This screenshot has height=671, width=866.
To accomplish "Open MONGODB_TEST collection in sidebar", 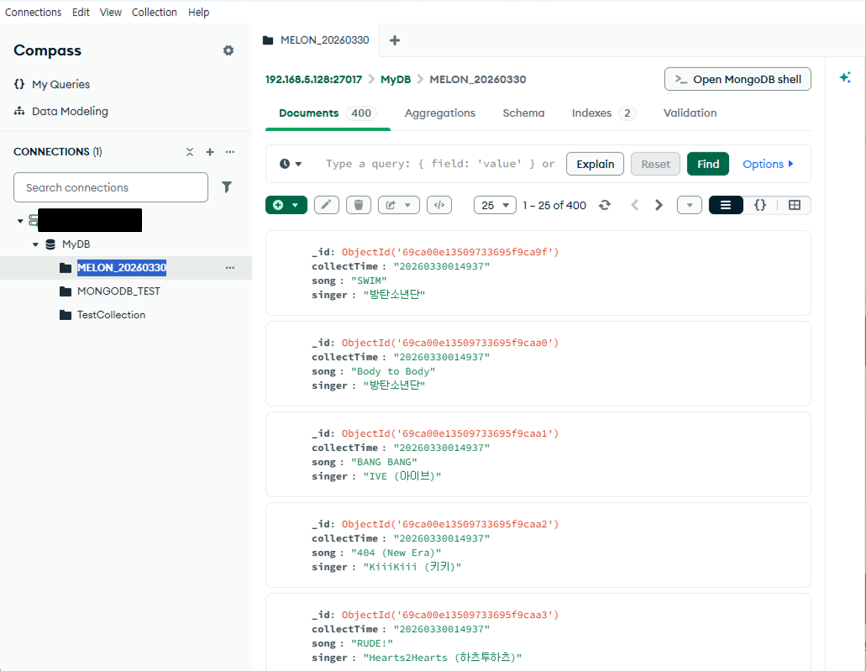I will coord(119,291).
